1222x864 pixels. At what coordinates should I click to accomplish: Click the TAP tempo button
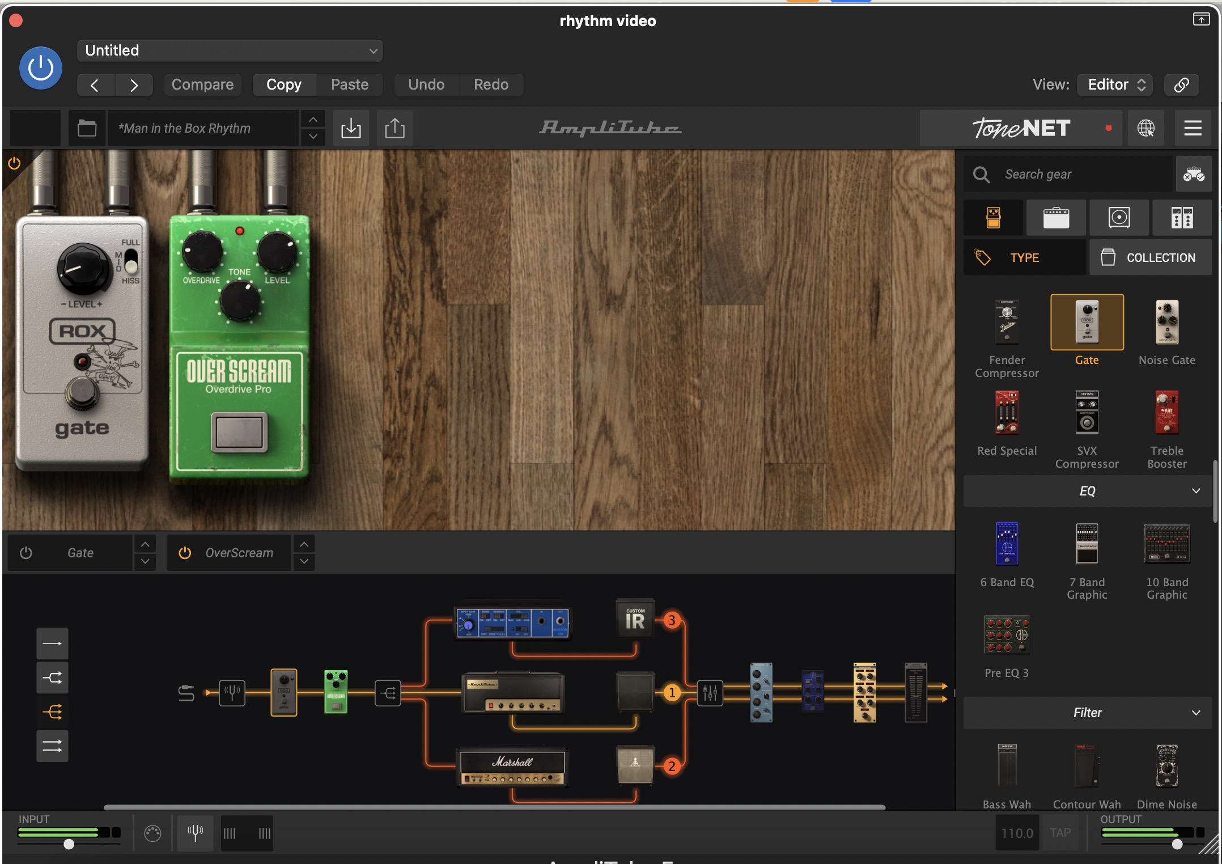click(x=1060, y=833)
